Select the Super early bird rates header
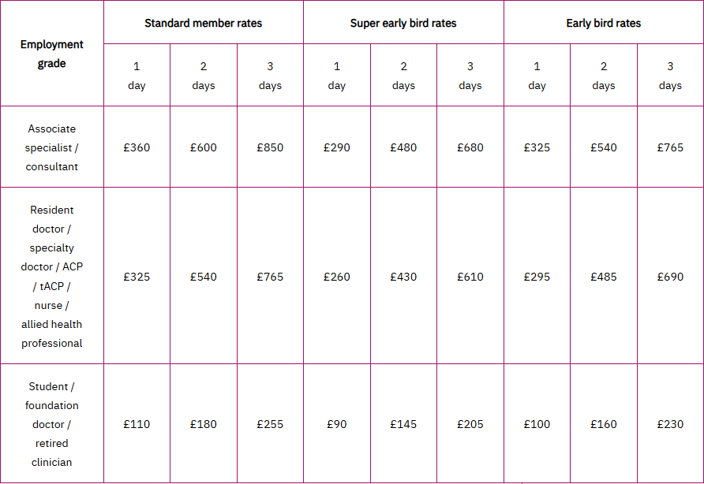 (403, 23)
